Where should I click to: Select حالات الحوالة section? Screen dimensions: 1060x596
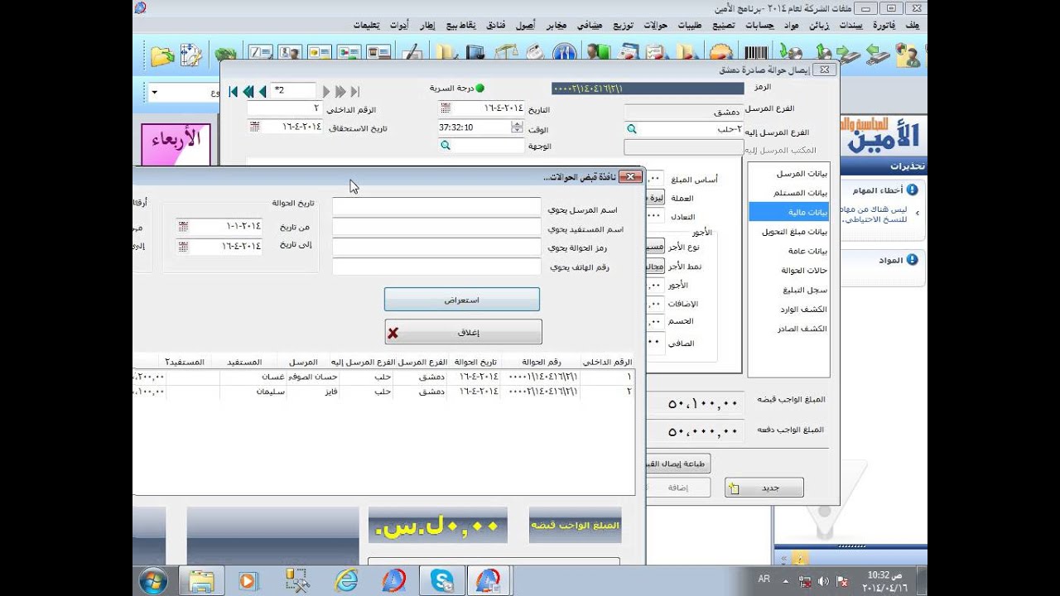pyautogui.click(x=804, y=271)
